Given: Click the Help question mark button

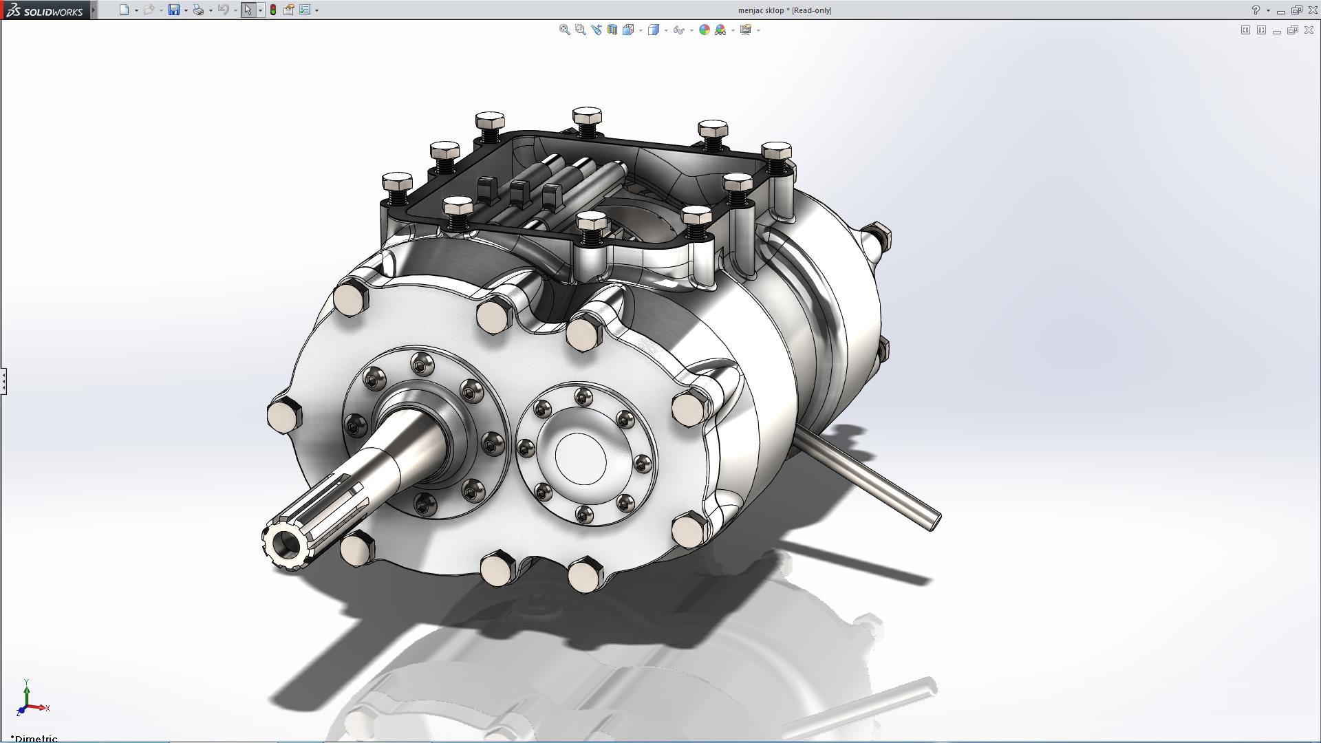Looking at the screenshot, I should (x=1256, y=10).
